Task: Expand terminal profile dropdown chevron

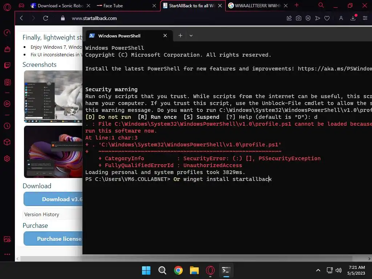Action: 191,36
